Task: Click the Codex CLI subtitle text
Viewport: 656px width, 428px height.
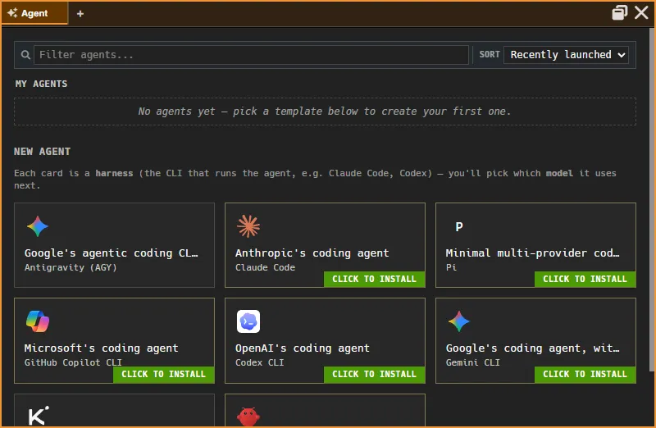Action: tap(259, 362)
